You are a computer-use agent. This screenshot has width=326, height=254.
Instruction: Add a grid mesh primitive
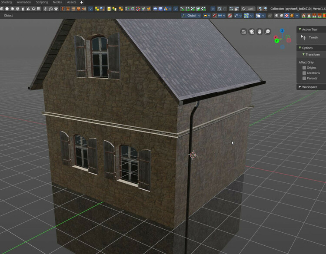pyautogui.click(x=39, y=9)
